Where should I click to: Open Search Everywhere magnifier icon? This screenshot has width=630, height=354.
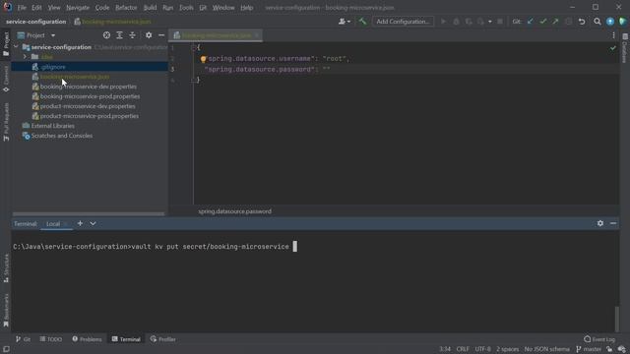click(598, 22)
